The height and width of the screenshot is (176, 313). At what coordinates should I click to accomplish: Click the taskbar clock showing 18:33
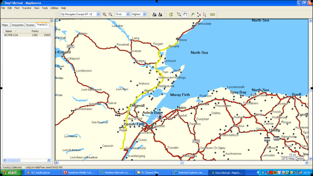coord(306,173)
